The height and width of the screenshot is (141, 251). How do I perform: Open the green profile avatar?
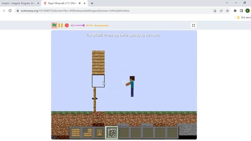click(x=247, y=11)
